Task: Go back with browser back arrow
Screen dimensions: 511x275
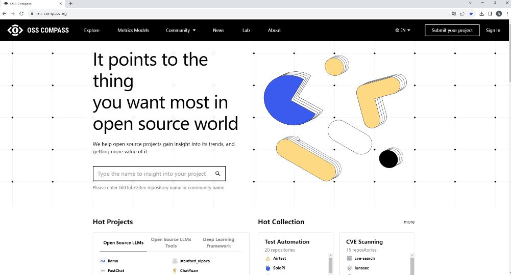Action: pos(4,14)
